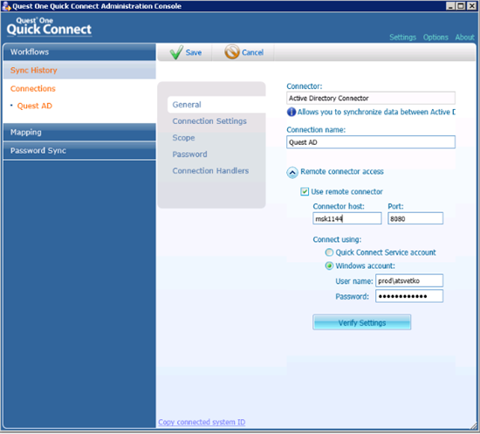Select Windows account radio button
The width and height of the screenshot is (480, 434).
[329, 265]
